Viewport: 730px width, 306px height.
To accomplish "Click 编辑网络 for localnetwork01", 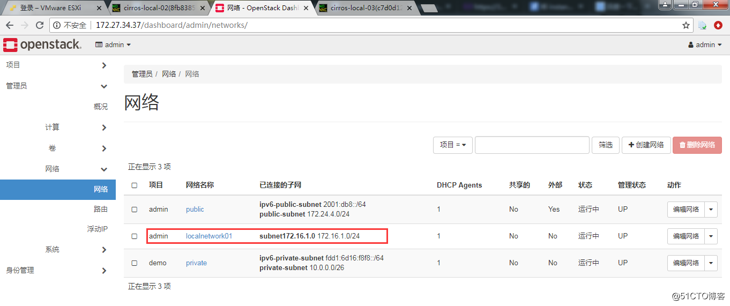I will tap(686, 236).
